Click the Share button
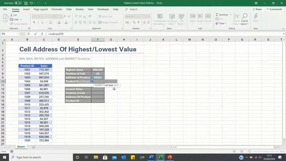Screen dimensions: 286x161 257,9
